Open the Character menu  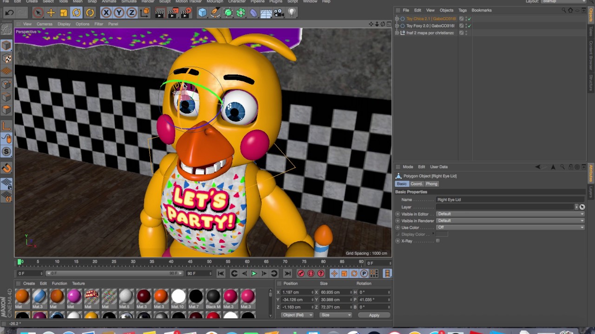237,1
